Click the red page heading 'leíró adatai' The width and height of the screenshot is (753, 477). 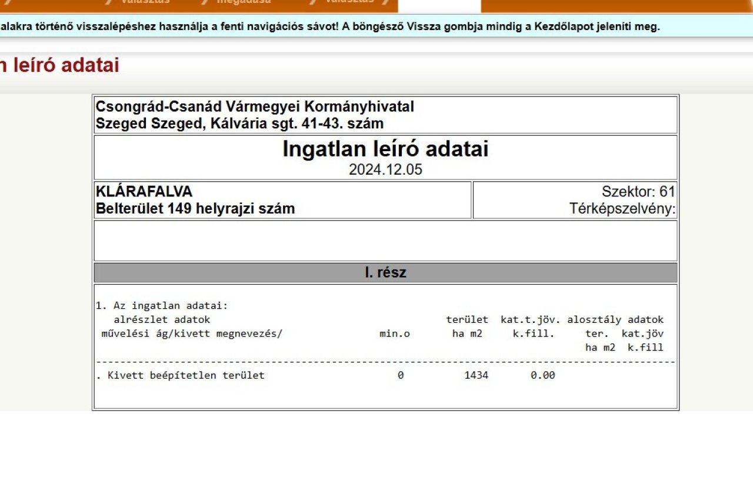(66, 65)
